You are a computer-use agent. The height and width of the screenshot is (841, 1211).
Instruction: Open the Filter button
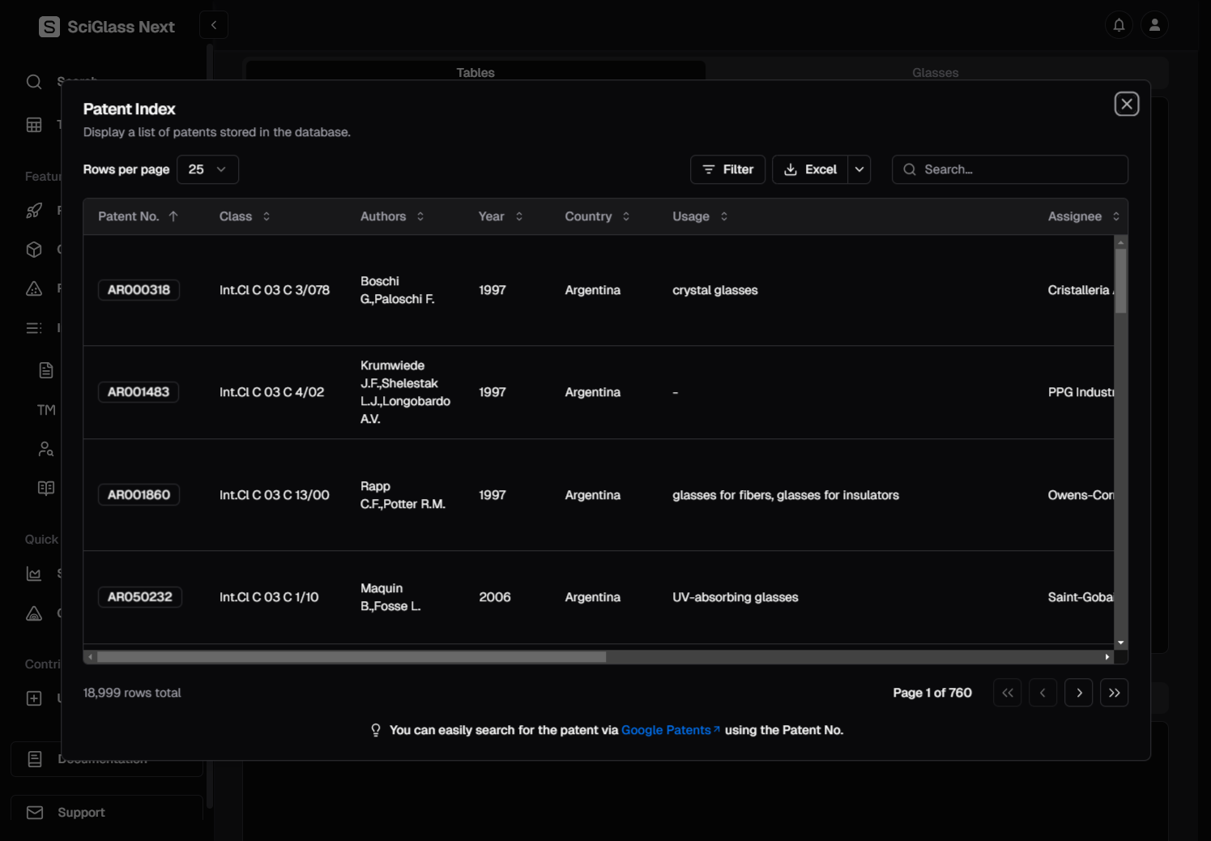(727, 169)
